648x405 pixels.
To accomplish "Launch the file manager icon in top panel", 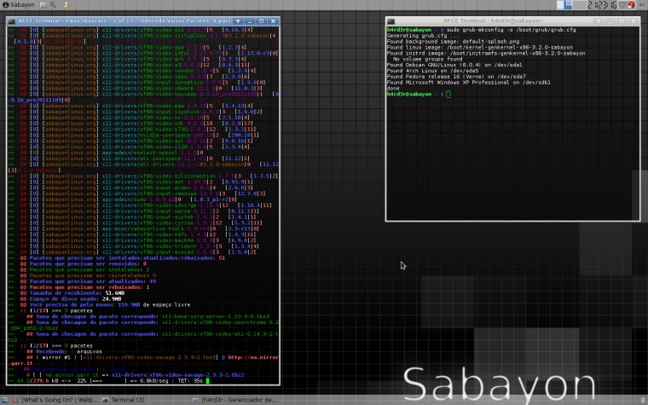I will [x=43, y=5].
